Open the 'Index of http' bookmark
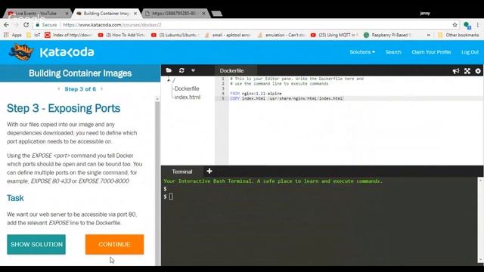The width and height of the screenshot is (484, 272). tap(68, 35)
